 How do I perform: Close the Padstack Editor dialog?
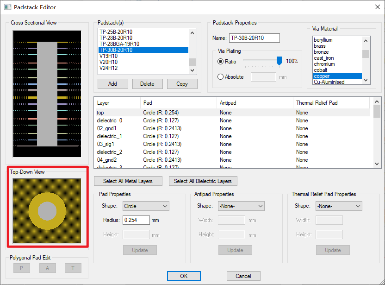click(x=378, y=7)
